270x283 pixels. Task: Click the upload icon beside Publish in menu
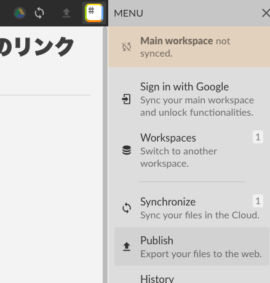127,247
